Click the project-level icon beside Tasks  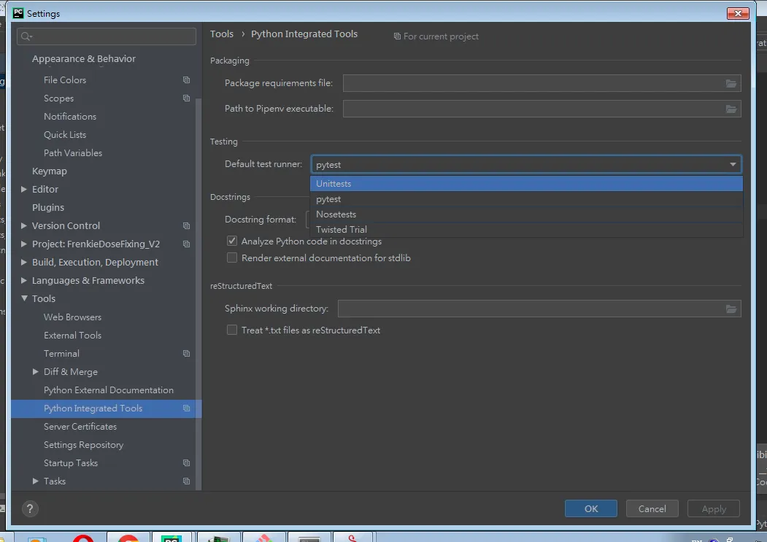point(186,481)
